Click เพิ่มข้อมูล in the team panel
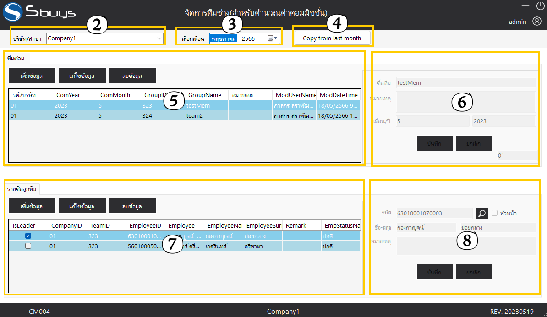The height and width of the screenshot is (317, 547). click(x=32, y=76)
